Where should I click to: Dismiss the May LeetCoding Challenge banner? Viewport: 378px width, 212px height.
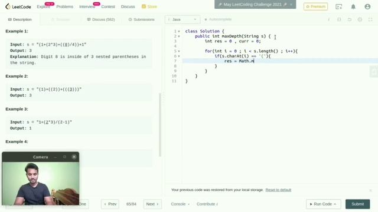point(291,5)
